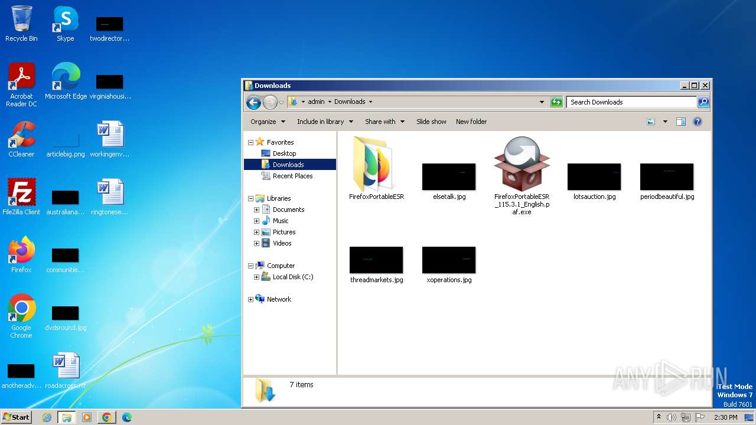Expand the Network tree node
The height and width of the screenshot is (425, 756).
pos(250,299)
